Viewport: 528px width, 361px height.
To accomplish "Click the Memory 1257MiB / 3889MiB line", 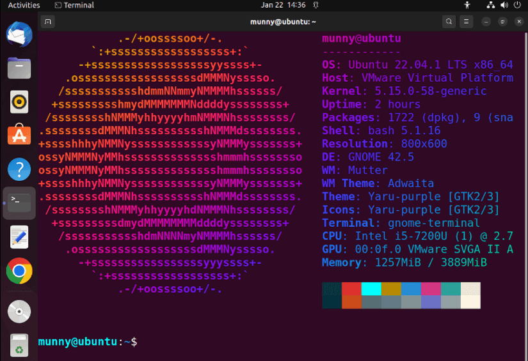I will coord(404,263).
